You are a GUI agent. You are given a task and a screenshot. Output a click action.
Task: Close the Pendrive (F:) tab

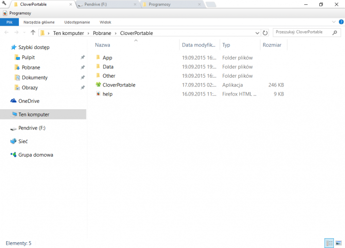[135, 4]
